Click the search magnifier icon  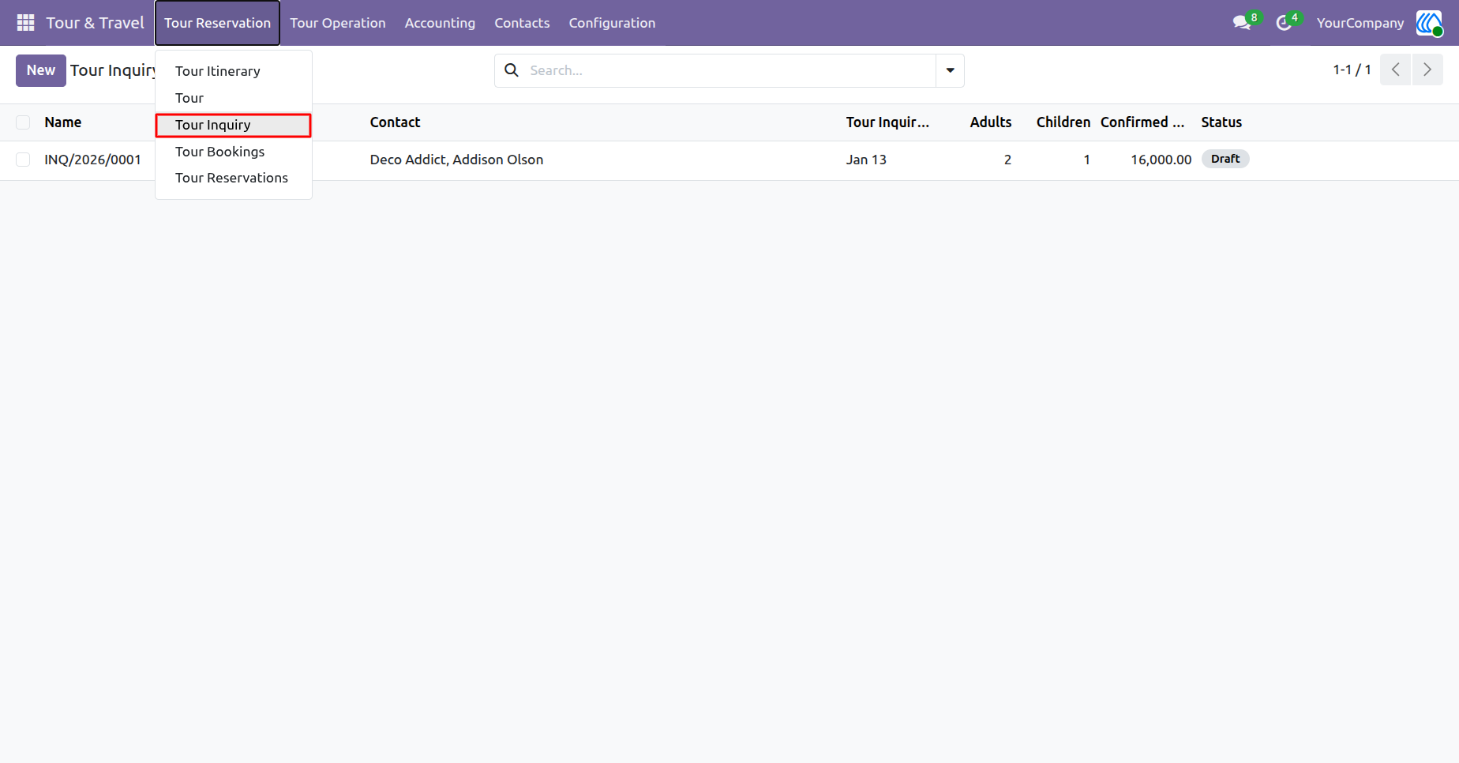tap(512, 70)
